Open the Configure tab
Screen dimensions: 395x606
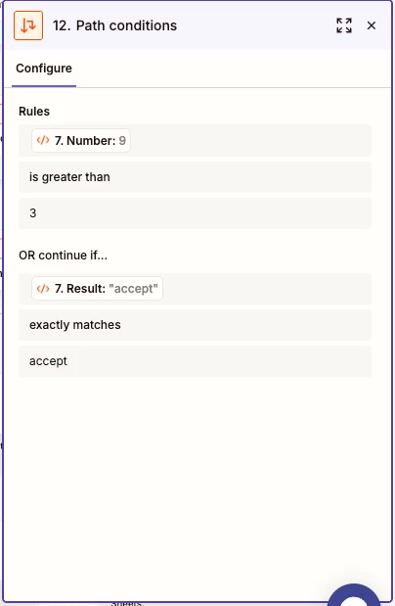click(44, 69)
